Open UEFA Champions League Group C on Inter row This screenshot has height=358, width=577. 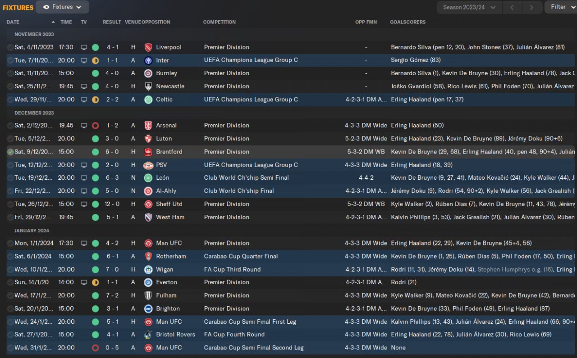pyautogui.click(x=251, y=60)
